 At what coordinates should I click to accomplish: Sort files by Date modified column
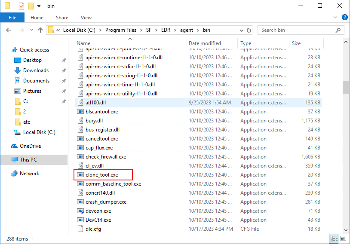coord(205,43)
